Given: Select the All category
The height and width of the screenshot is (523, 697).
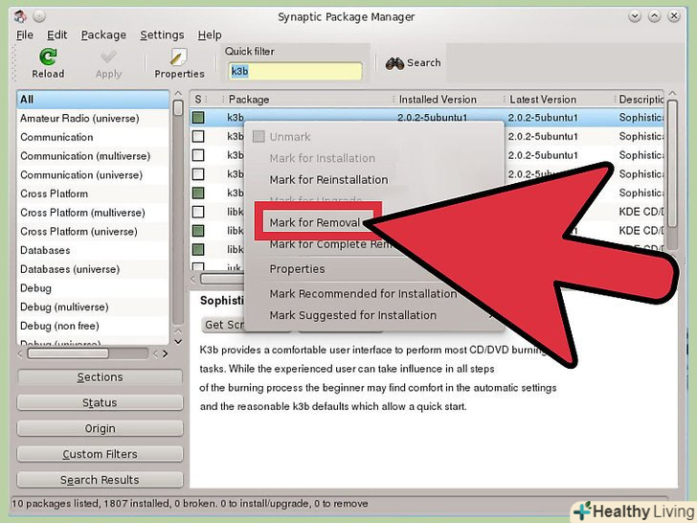Looking at the screenshot, I should pyautogui.click(x=93, y=100).
